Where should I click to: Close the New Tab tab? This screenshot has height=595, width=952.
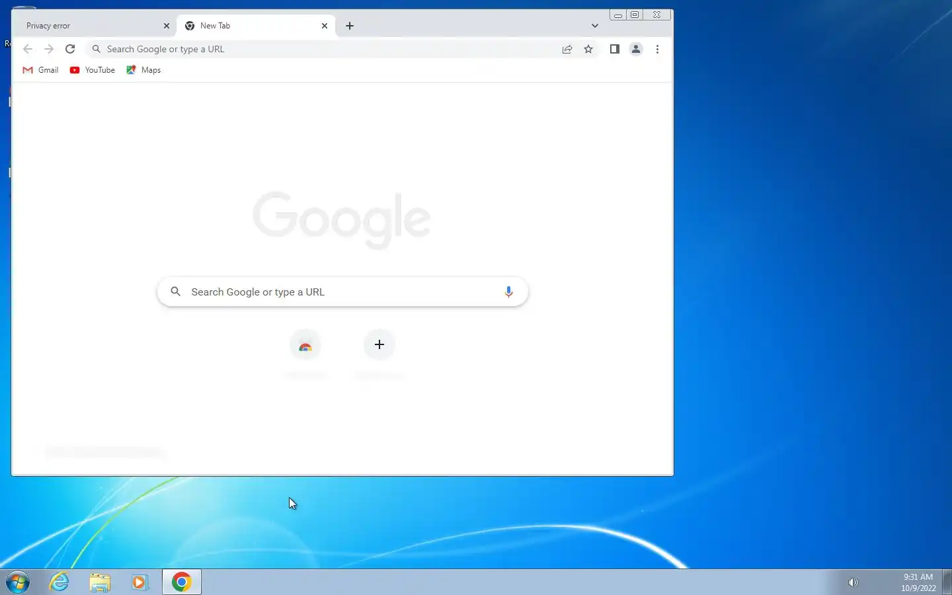[x=325, y=26]
